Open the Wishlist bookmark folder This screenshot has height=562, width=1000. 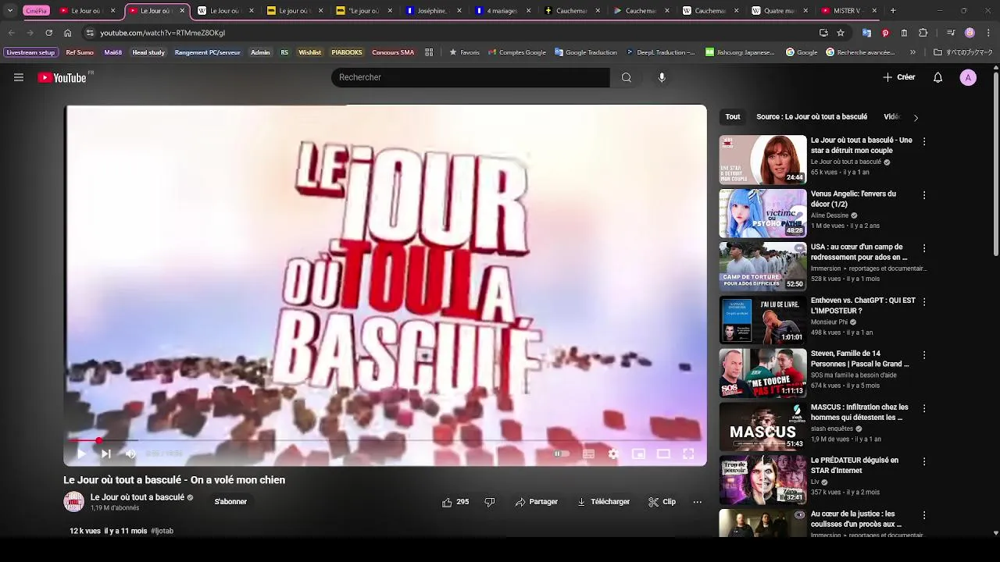pyautogui.click(x=310, y=52)
